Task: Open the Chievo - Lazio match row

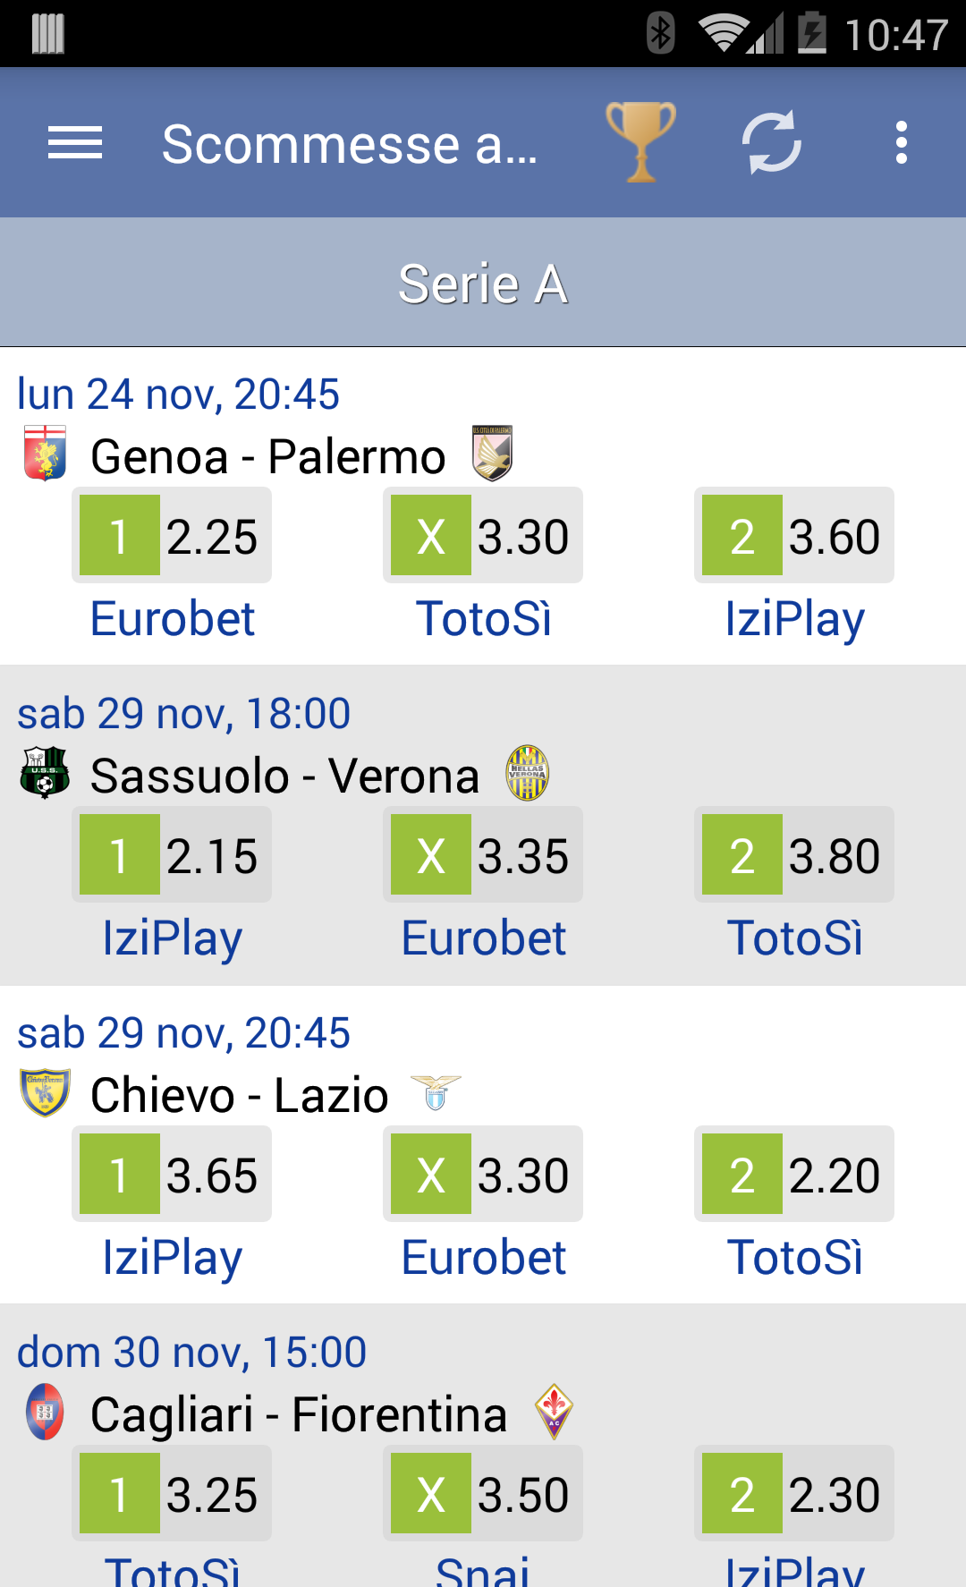Action: tap(483, 1144)
